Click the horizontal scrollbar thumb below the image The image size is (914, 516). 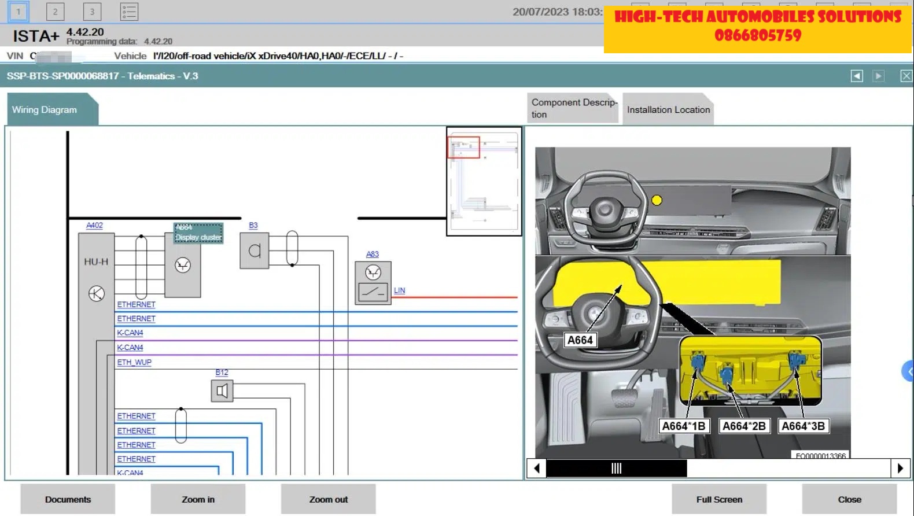[x=616, y=468]
